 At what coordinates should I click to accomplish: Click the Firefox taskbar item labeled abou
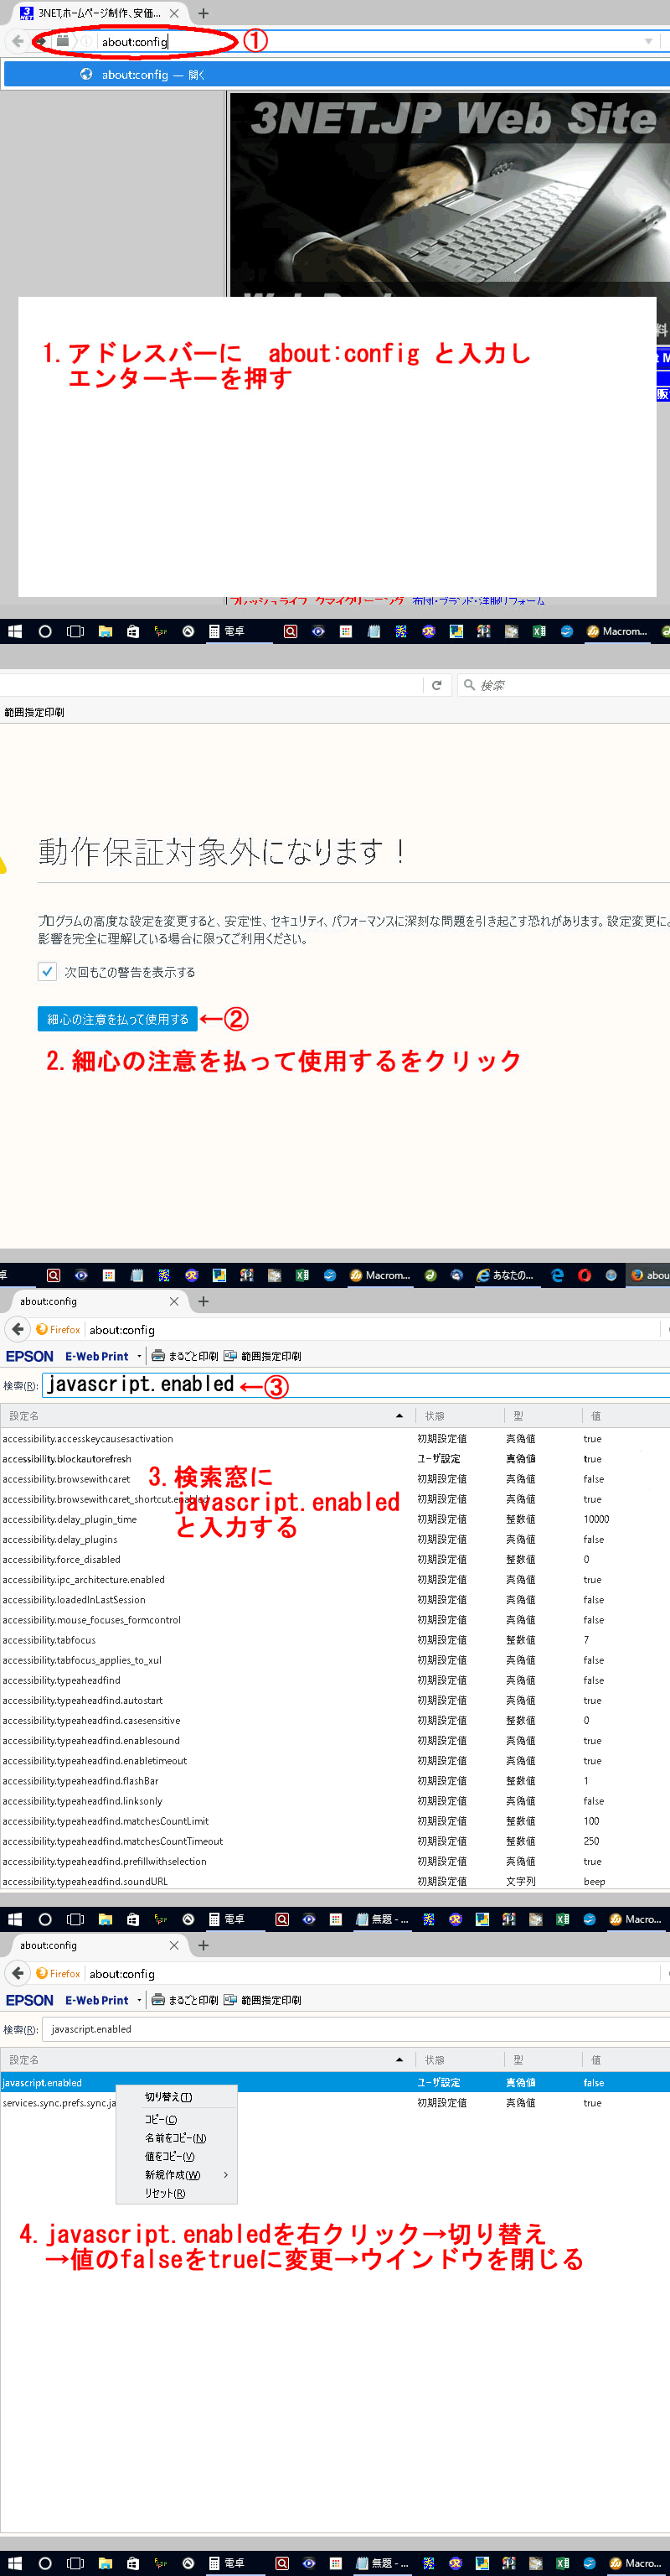tap(649, 1275)
